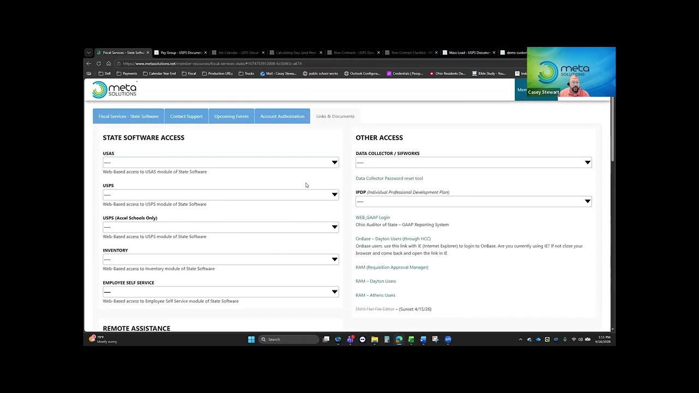
Task: Close the Pay Group - USPS tab
Action: (205, 52)
